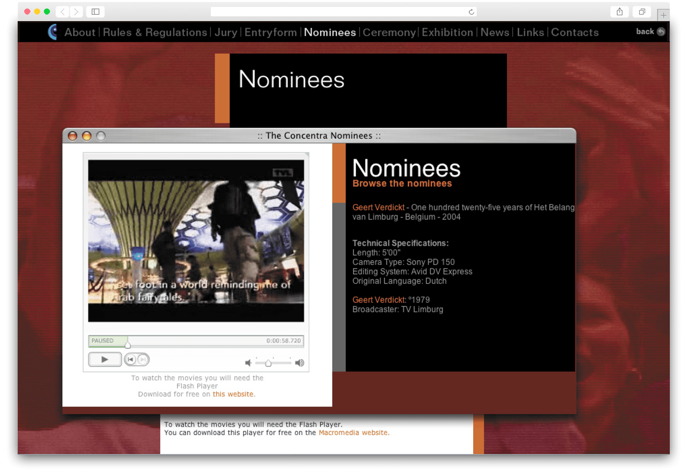The height and width of the screenshot is (474, 688).
Task: Open the Jury menu item
Action: (x=226, y=32)
